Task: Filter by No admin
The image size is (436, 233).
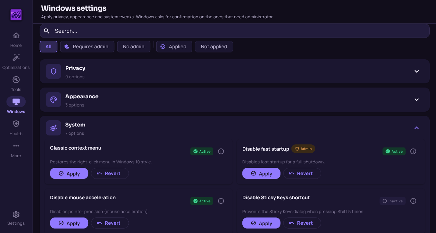Action: pos(134,47)
